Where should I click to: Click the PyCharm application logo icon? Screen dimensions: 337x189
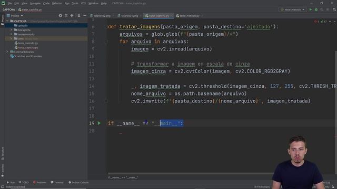[x=3, y=3]
